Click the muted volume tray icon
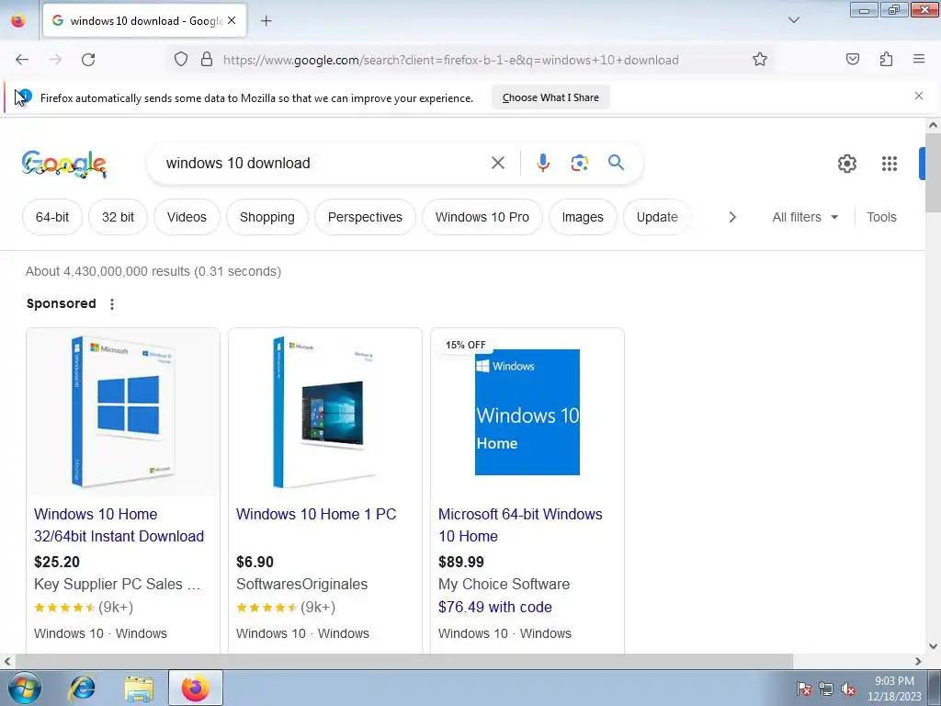The height and width of the screenshot is (706, 941). (x=848, y=689)
